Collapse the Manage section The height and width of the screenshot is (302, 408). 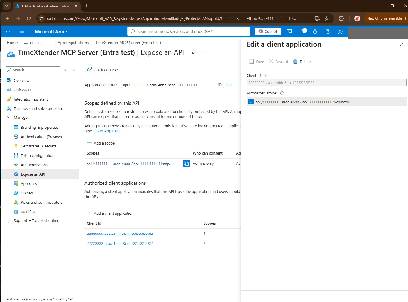click(9, 117)
